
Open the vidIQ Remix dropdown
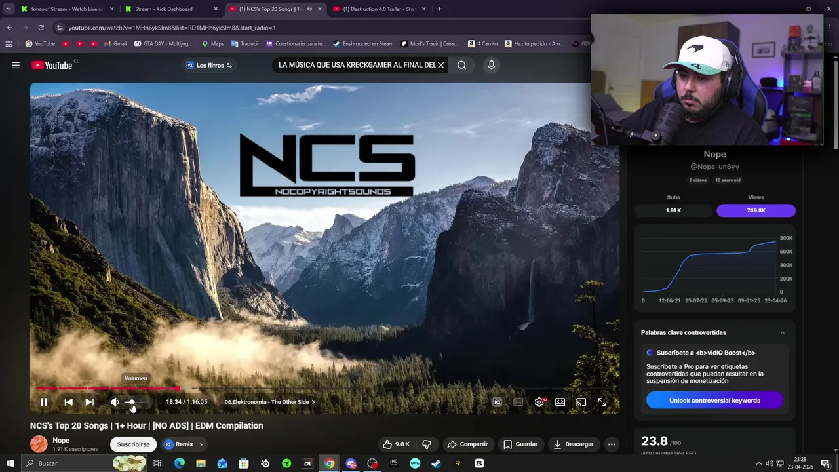[184, 444]
